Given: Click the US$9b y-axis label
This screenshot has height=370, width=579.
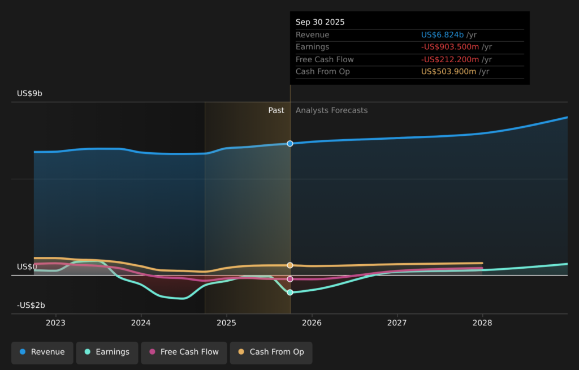Looking at the screenshot, I should click(29, 93).
